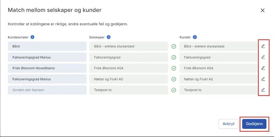This screenshot has width=274, height=137.
Task: Cancel with the Avbryt button
Action: 228,124
